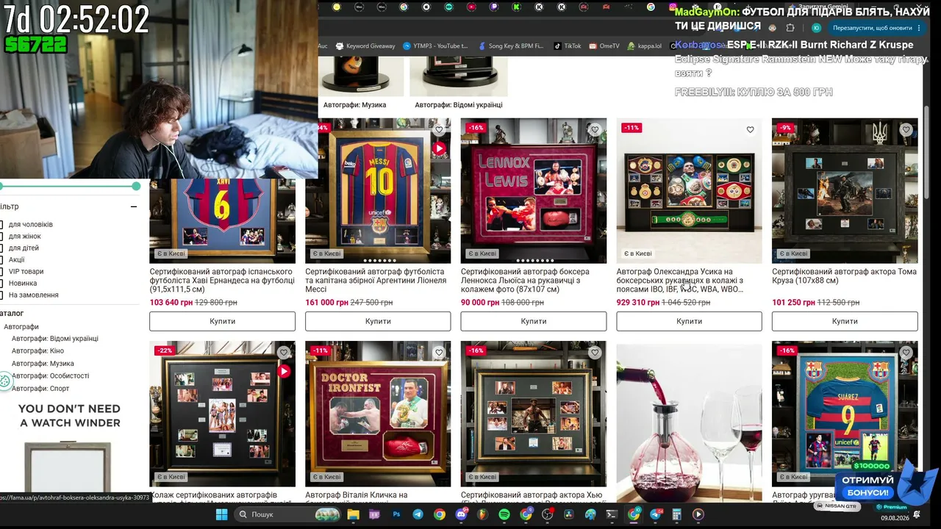Image resolution: width=941 pixels, height=529 pixels.
Task: Open the Usyk autograph product title link
Action: [680, 281]
